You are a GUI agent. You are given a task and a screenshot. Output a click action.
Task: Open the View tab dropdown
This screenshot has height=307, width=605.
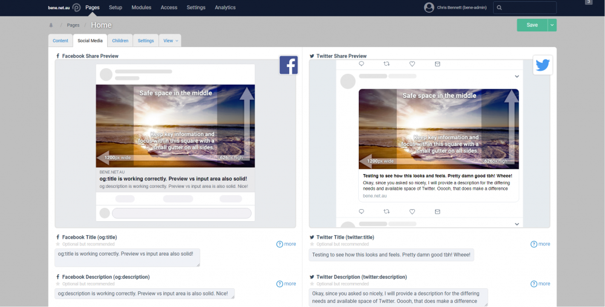[169, 40]
